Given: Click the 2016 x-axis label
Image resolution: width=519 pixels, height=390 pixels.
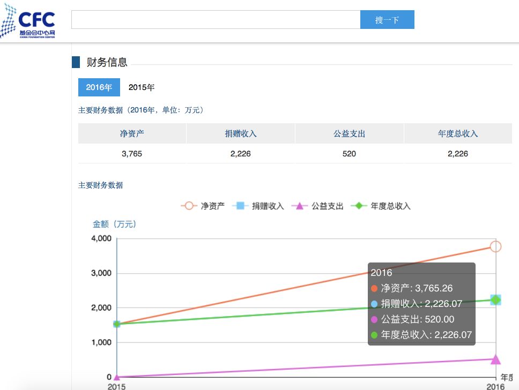Looking at the screenshot, I should pos(495,386).
